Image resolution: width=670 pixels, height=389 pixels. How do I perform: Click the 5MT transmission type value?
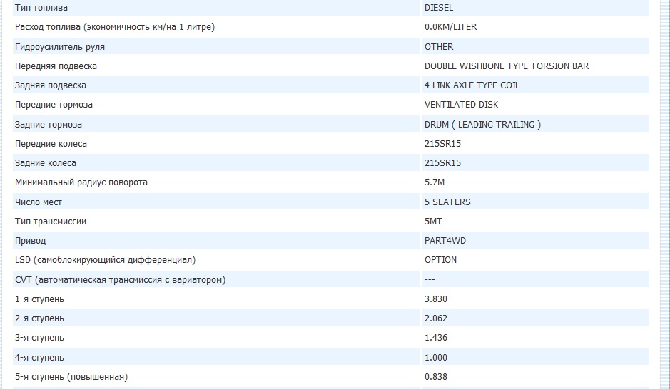click(x=433, y=222)
